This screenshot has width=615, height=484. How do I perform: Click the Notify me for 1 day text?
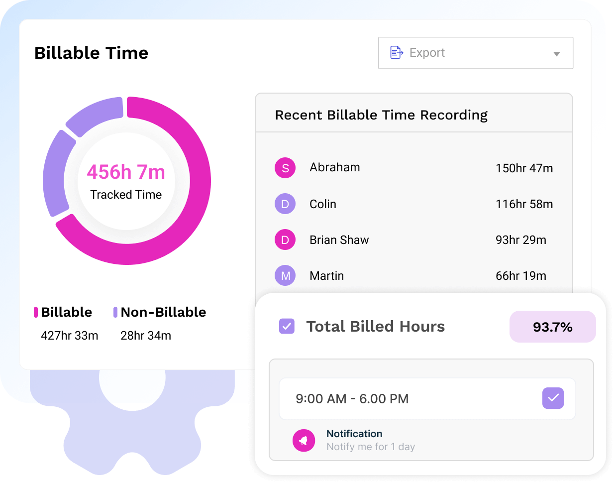point(370,447)
